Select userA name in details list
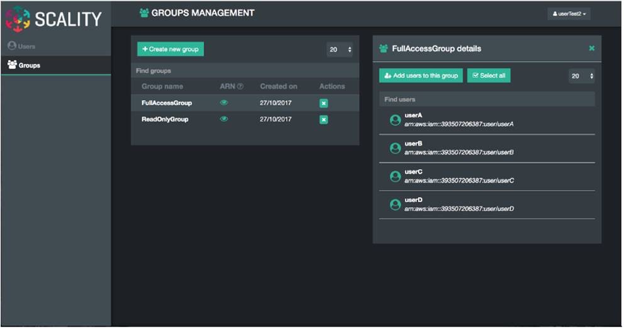624x329 pixels. click(x=413, y=115)
